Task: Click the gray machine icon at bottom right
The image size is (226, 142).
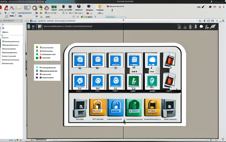Action: 169,108
